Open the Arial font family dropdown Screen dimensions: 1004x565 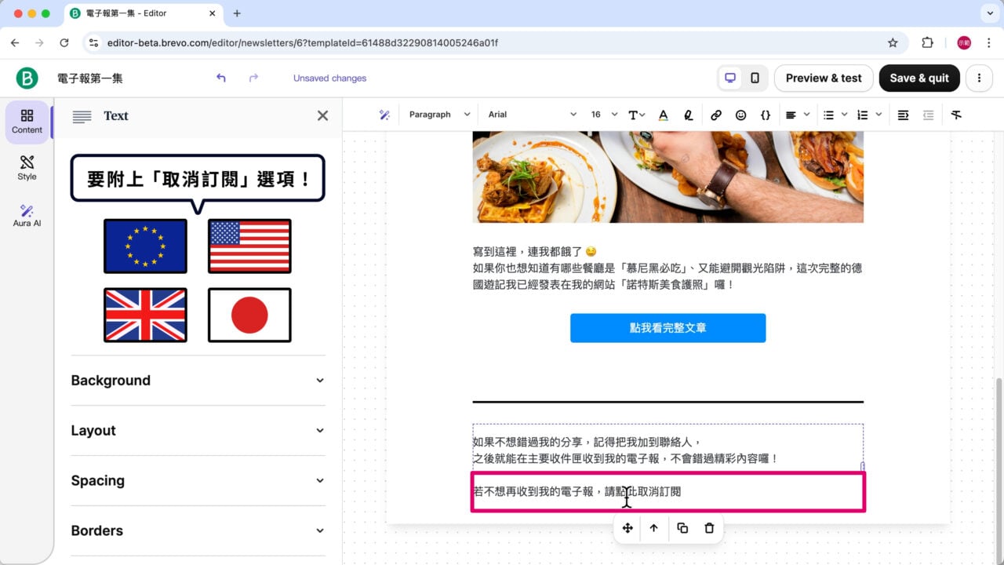pyautogui.click(x=531, y=115)
